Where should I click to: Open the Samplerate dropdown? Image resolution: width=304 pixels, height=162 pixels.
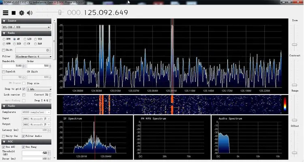click(x=36, y=112)
